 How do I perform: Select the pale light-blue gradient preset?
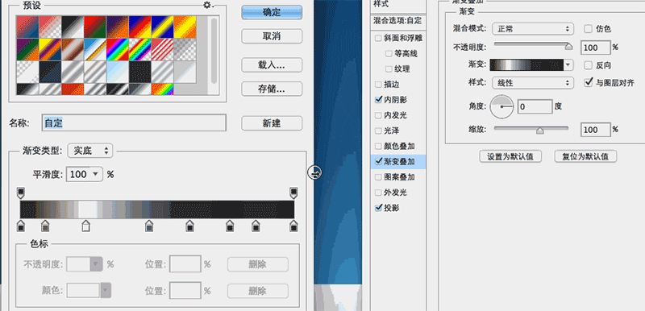click(x=117, y=72)
